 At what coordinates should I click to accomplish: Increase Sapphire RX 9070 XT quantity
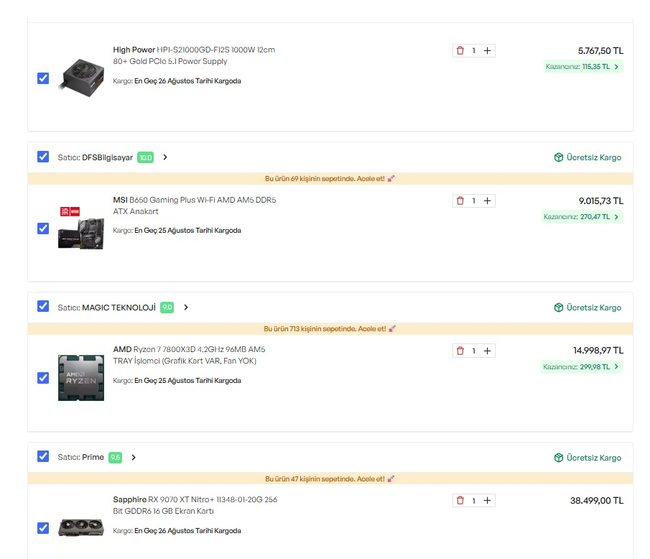point(488,501)
